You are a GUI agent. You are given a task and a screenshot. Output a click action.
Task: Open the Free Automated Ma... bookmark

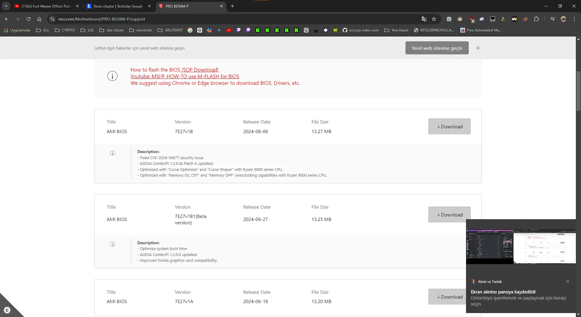click(481, 30)
